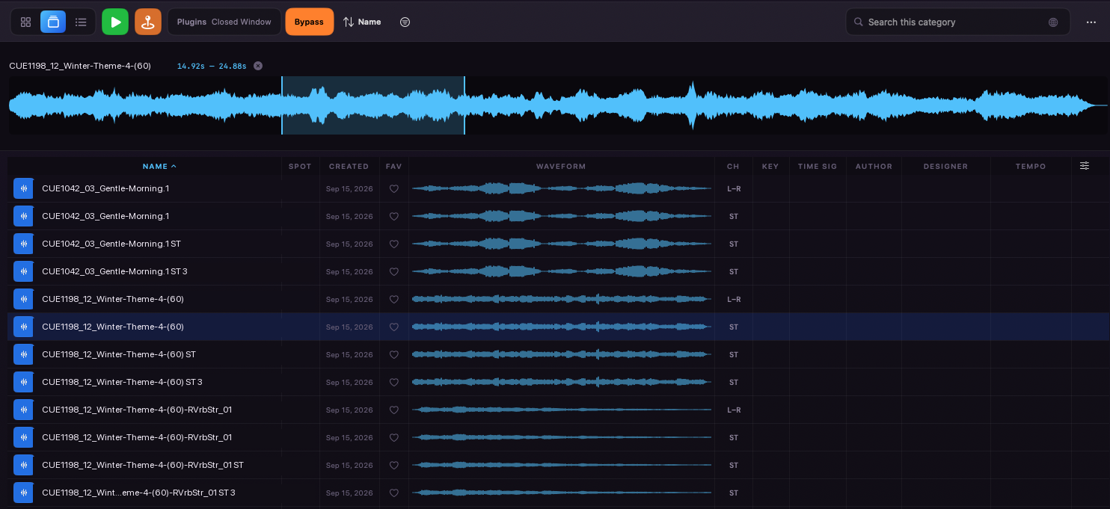The image size is (1110, 509).
Task: Switch to the bulleted list view
Action: [81, 22]
